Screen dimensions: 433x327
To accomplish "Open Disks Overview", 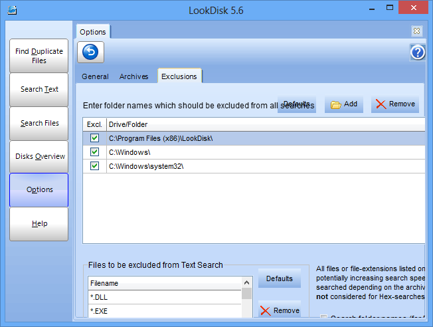I will coord(39,157).
